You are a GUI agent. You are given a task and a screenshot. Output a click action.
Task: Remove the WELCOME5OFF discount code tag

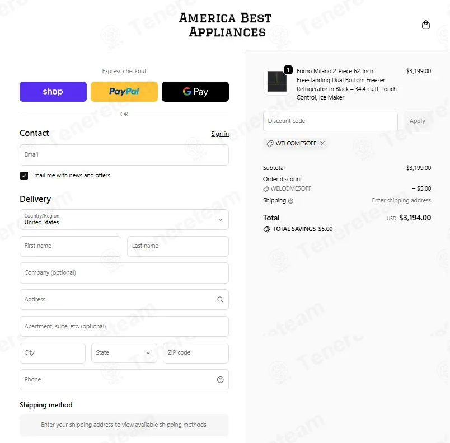322,143
